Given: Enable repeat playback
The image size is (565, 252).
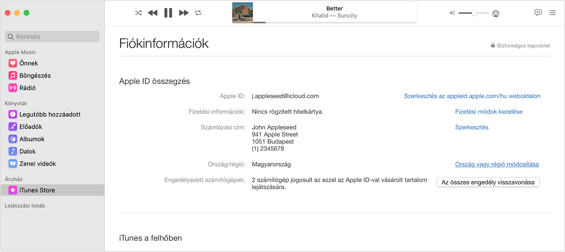Looking at the screenshot, I should tap(198, 13).
